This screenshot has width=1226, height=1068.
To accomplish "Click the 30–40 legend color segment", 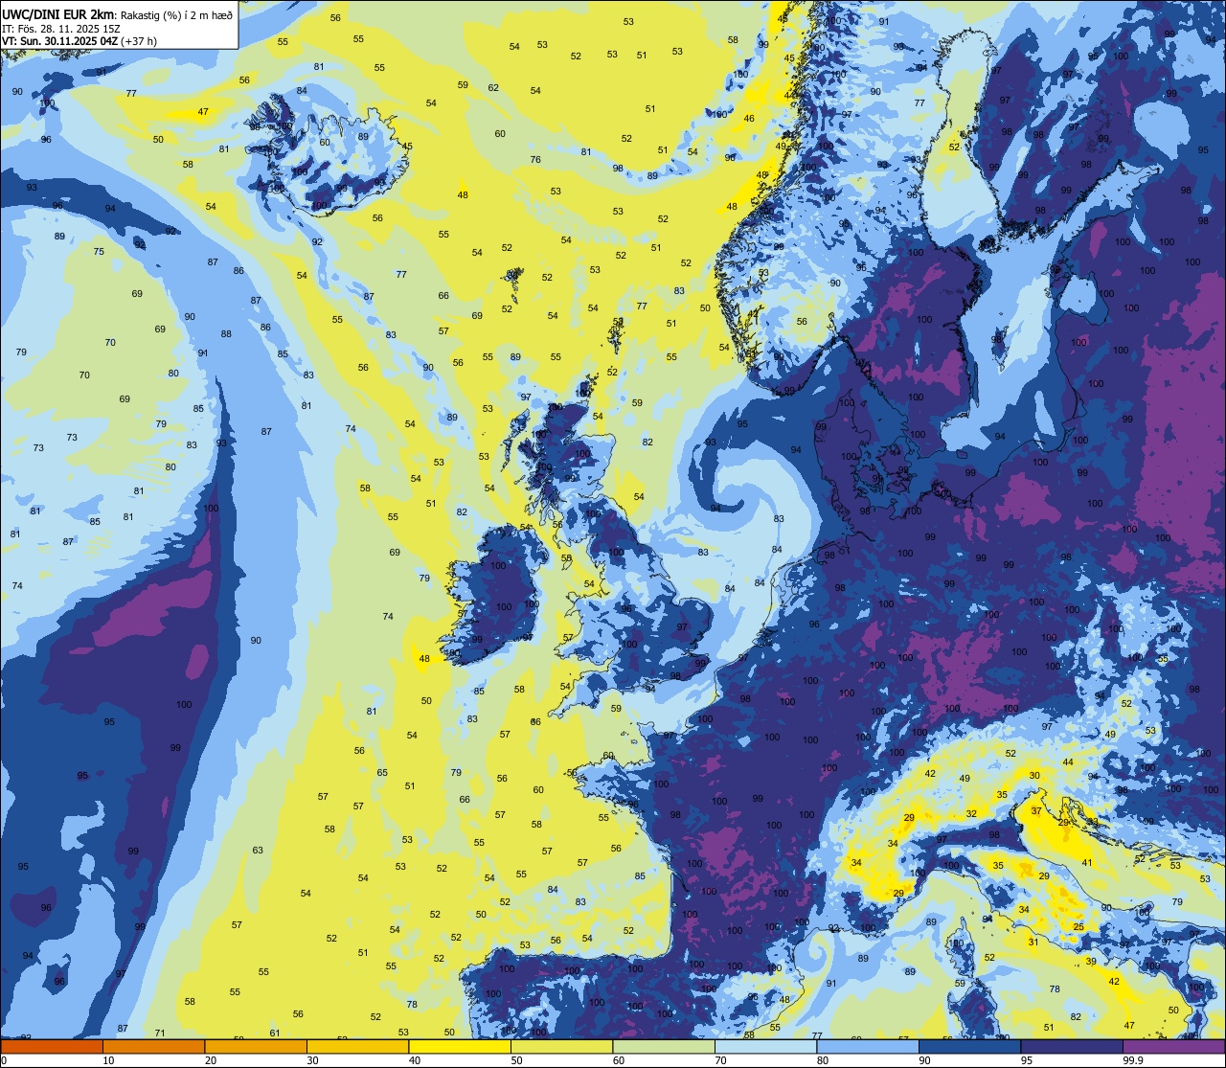I will pyautogui.click(x=357, y=1046).
